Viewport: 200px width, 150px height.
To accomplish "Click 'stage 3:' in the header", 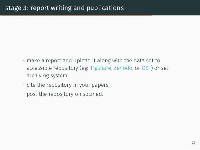I will (x=17, y=8).
